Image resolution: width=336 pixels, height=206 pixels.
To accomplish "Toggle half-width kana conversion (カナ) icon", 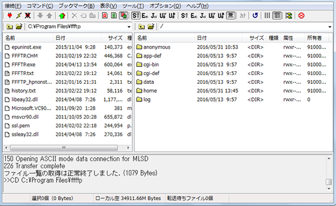I will click(242, 16).
